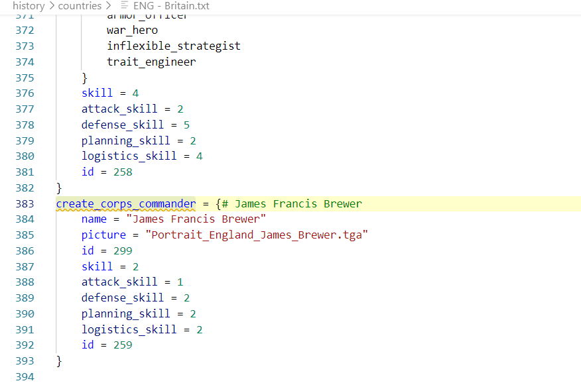This screenshot has width=581, height=387.
Task: Click the ENG - Britain.txt breadcrumb
Action: pos(171,6)
